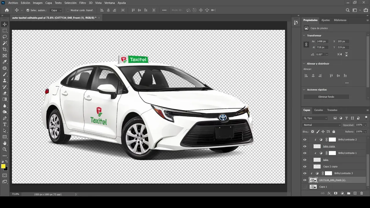
Task: Open the Normal blend mode dropdown
Action: 322,125
